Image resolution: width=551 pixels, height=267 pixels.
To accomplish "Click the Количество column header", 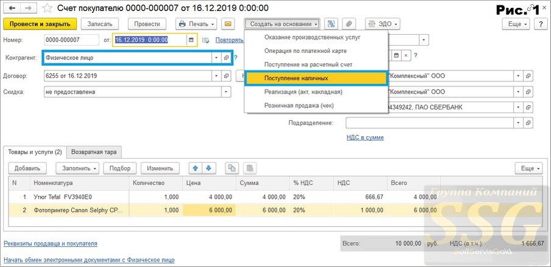I will [156, 183].
